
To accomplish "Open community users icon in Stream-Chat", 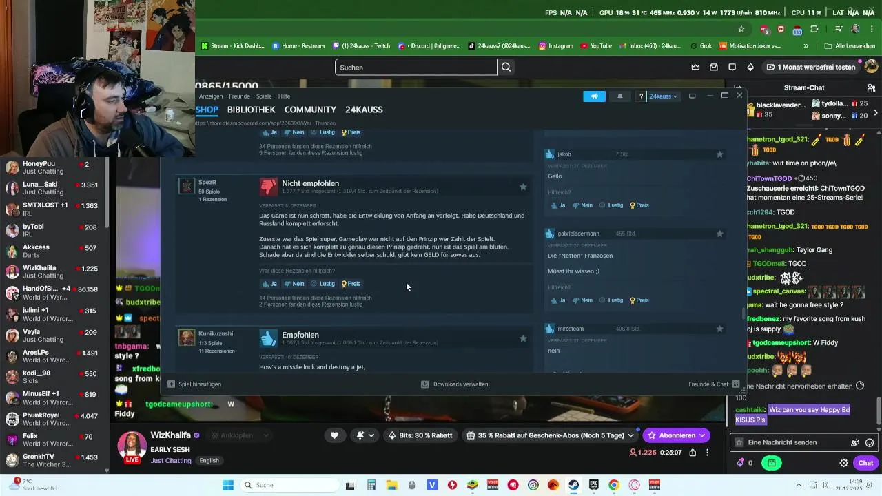I will tap(870, 87).
